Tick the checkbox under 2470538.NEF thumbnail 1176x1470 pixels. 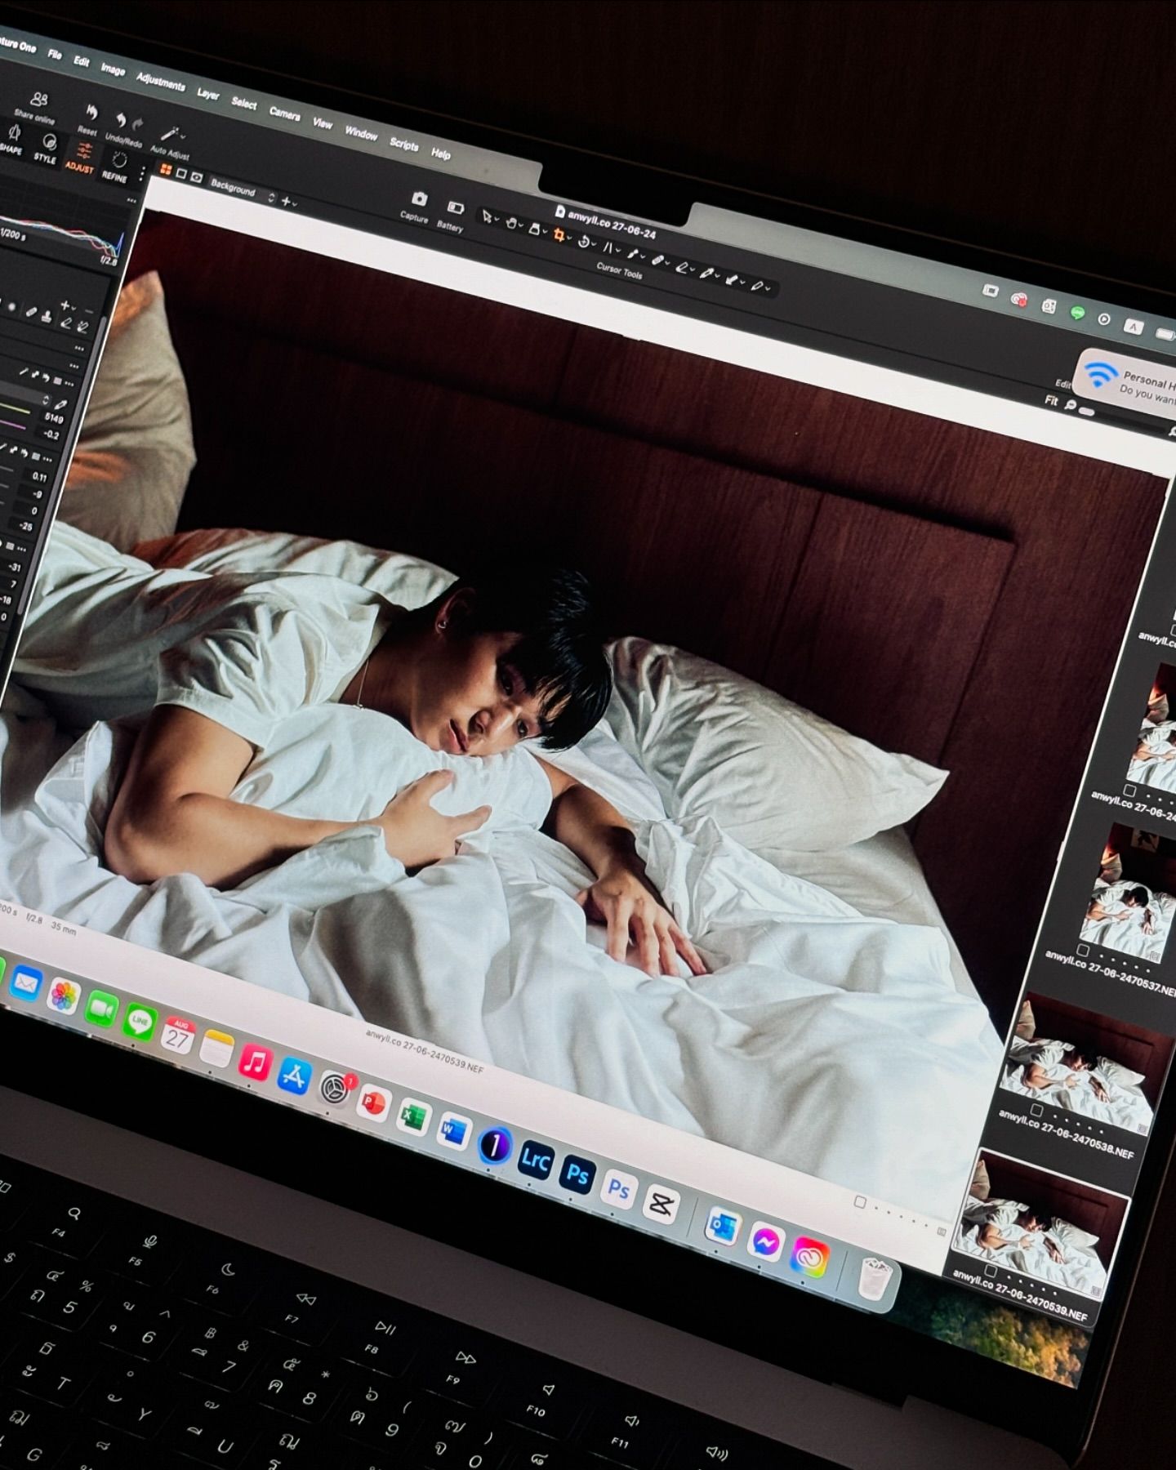[1036, 1110]
